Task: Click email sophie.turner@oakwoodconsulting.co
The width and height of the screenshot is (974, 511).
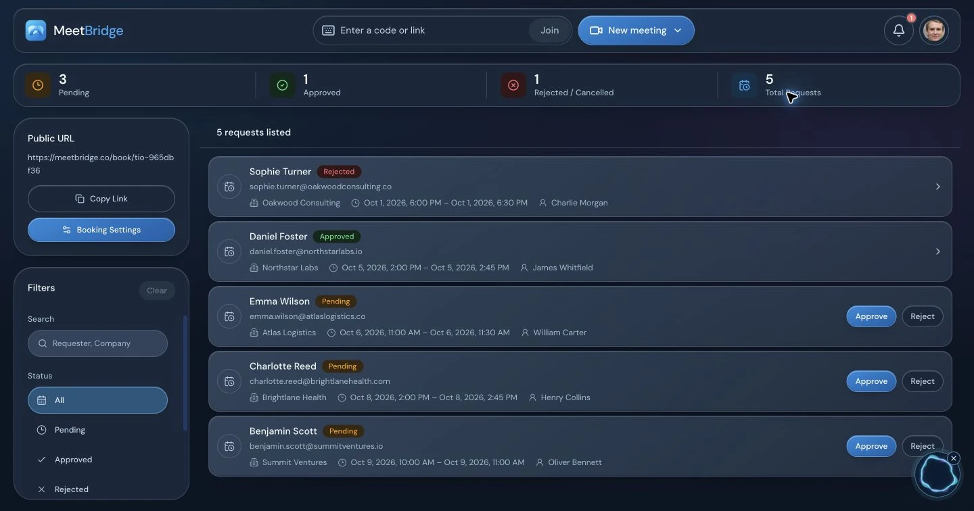Action: pyautogui.click(x=321, y=187)
